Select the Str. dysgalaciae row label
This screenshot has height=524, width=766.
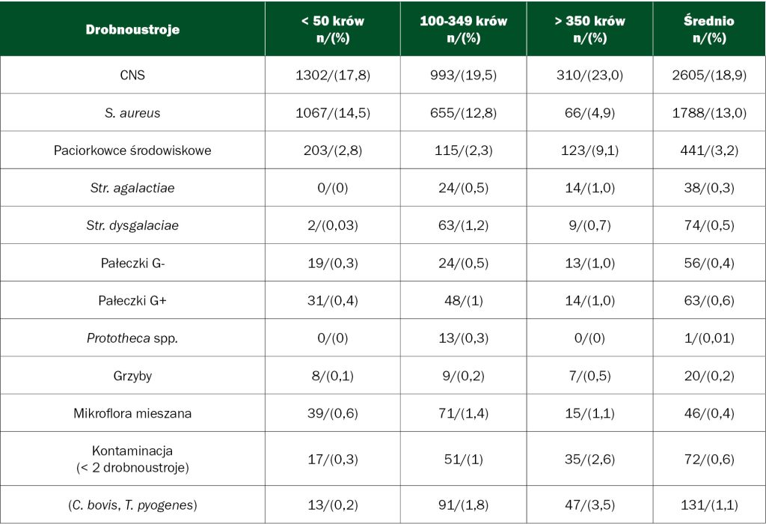coord(132,225)
